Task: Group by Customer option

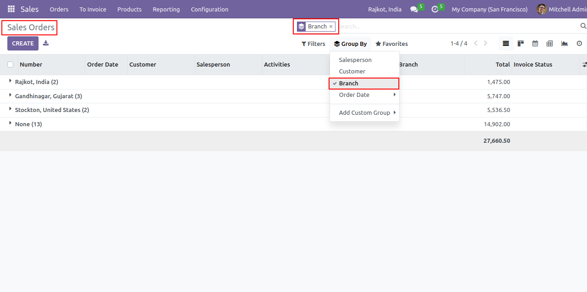Action: tap(364, 72)
